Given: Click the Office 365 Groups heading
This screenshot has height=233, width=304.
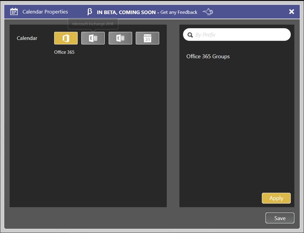Looking at the screenshot, I should click(x=208, y=56).
